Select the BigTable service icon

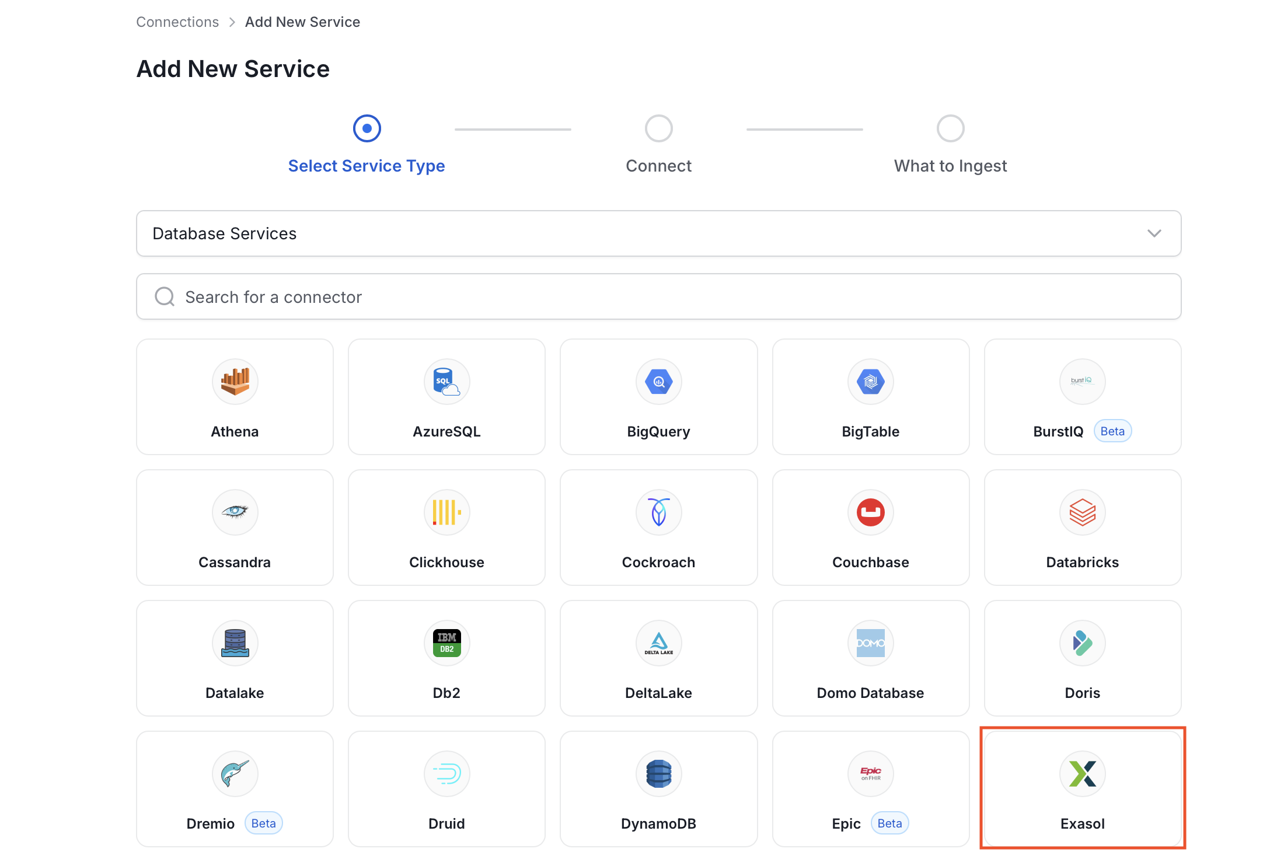click(x=871, y=381)
